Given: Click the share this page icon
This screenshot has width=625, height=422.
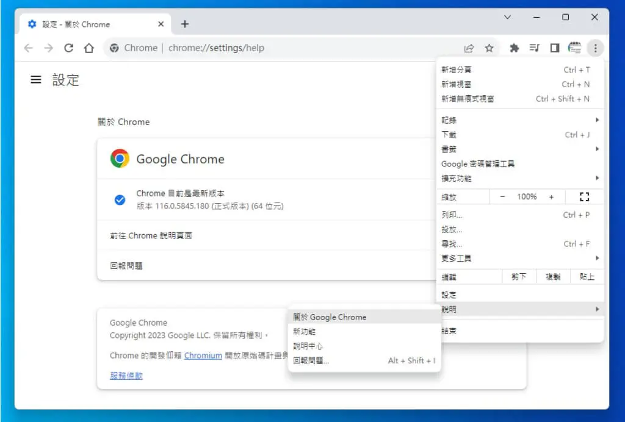Looking at the screenshot, I should click(x=469, y=48).
